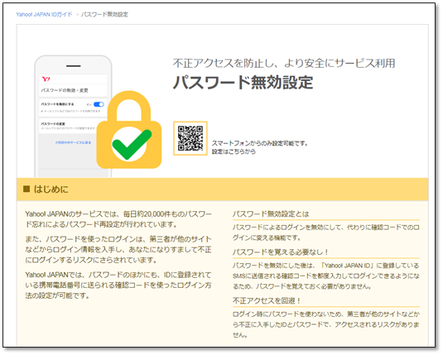443x355 pixels.
Task: Toggle the パスワードを無効にする switch in the phone
Action: 99,104
